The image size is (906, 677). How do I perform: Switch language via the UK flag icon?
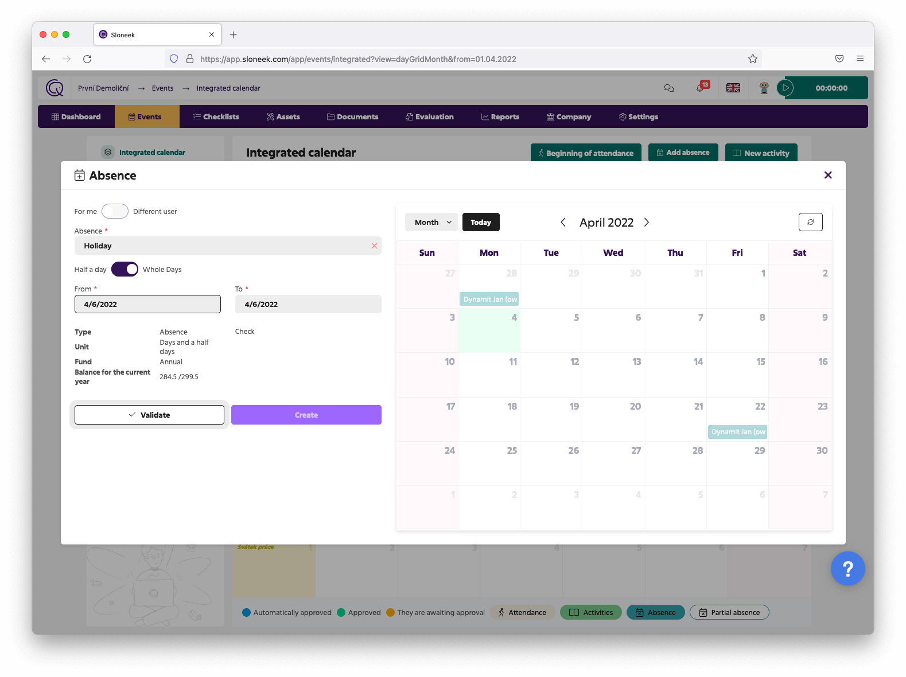733,88
